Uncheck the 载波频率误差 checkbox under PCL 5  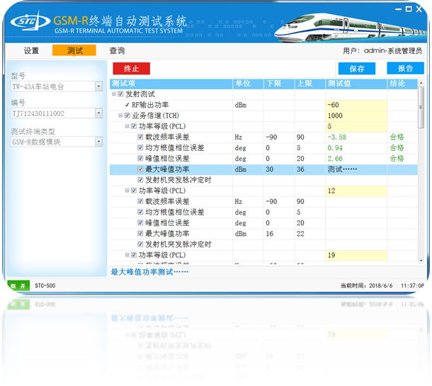tap(140, 137)
